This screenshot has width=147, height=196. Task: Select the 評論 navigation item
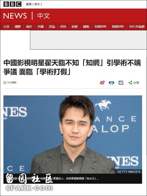[x=52, y=27]
